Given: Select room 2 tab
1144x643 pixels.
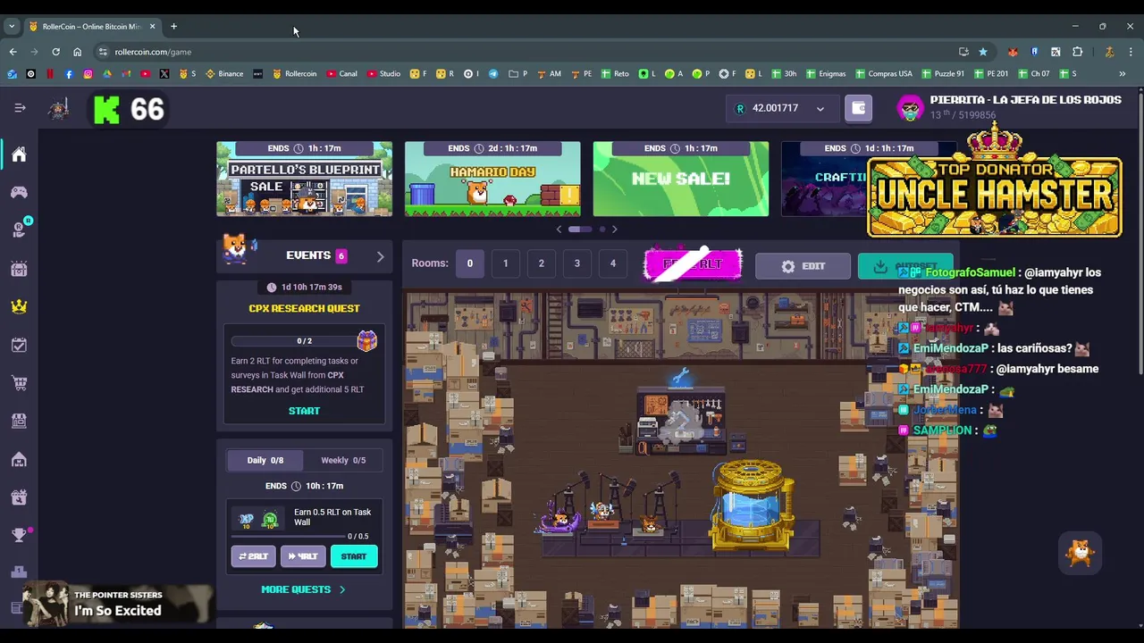Looking at the screenshot, I should coord(541,263).
